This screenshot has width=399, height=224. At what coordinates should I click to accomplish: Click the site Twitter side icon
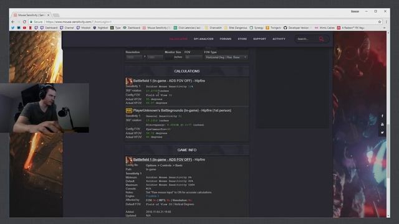(382, 133)
